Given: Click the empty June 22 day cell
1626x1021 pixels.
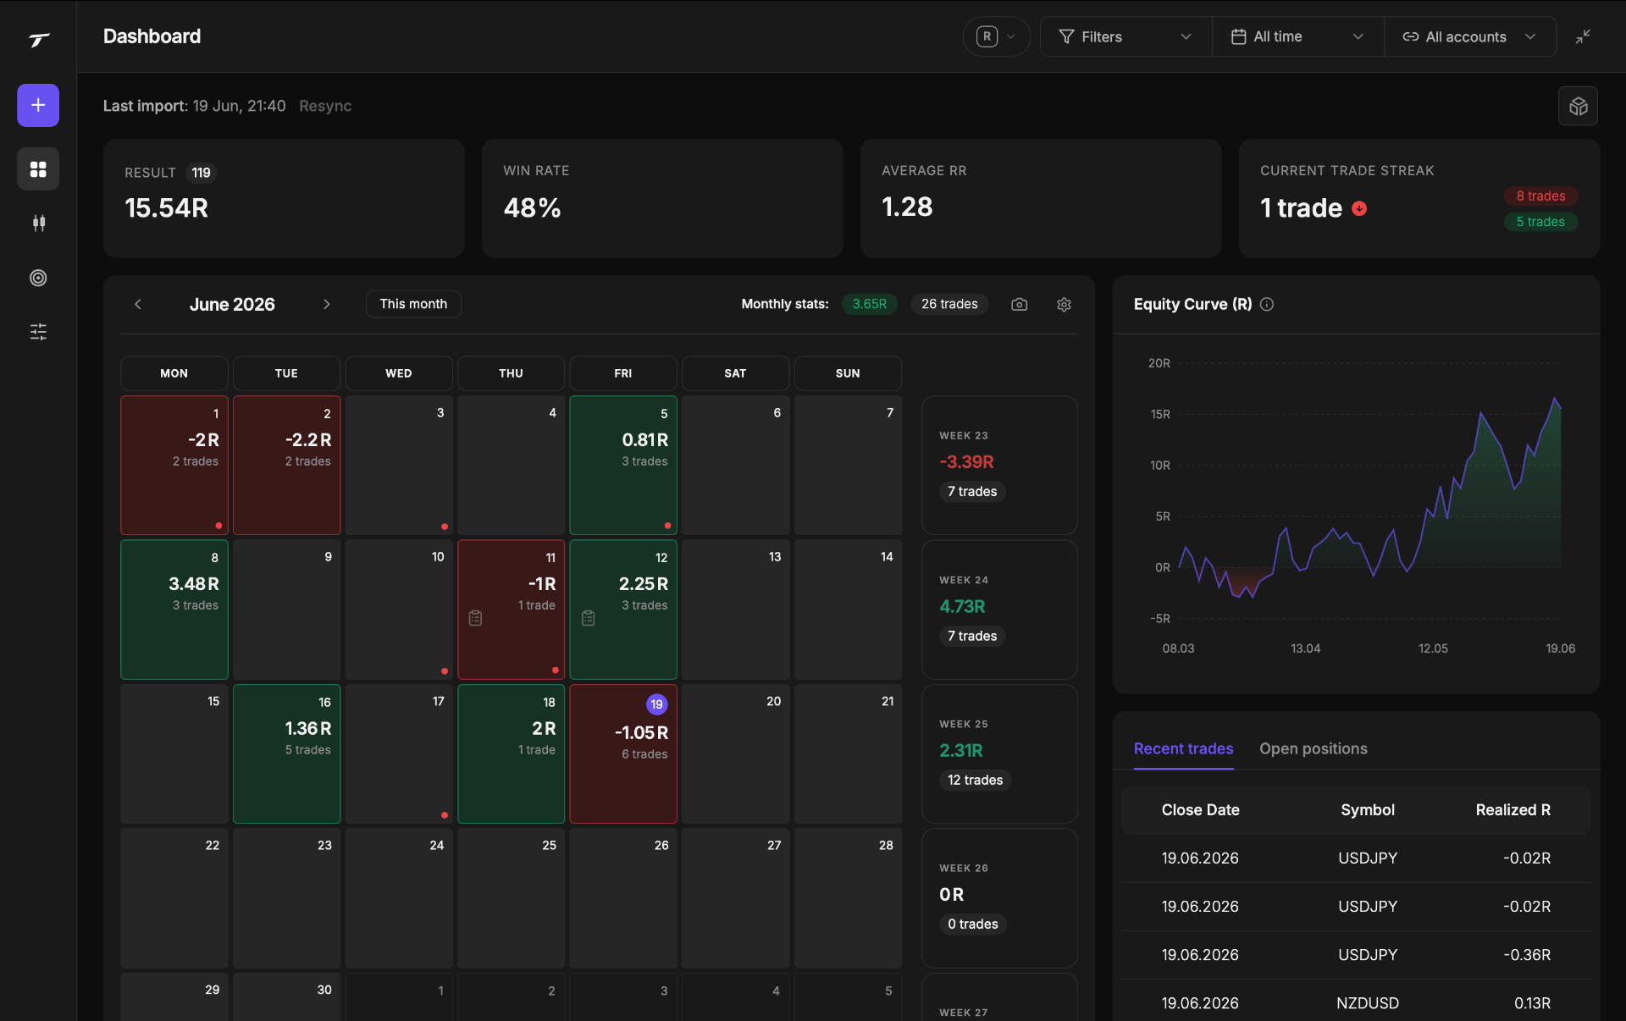Looking at the screenshot, I should [x=174, y=897].
